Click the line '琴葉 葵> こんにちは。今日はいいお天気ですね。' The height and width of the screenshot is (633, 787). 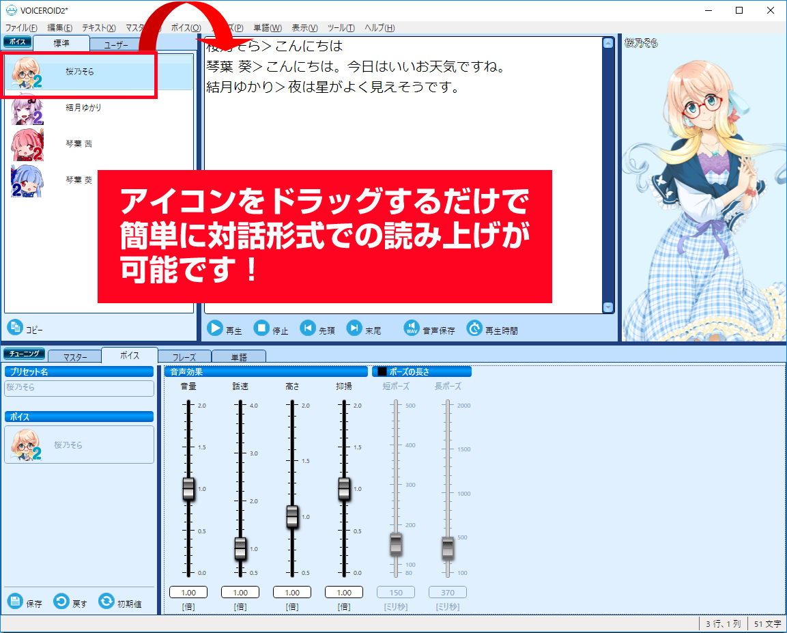click(x=356, y=66)
